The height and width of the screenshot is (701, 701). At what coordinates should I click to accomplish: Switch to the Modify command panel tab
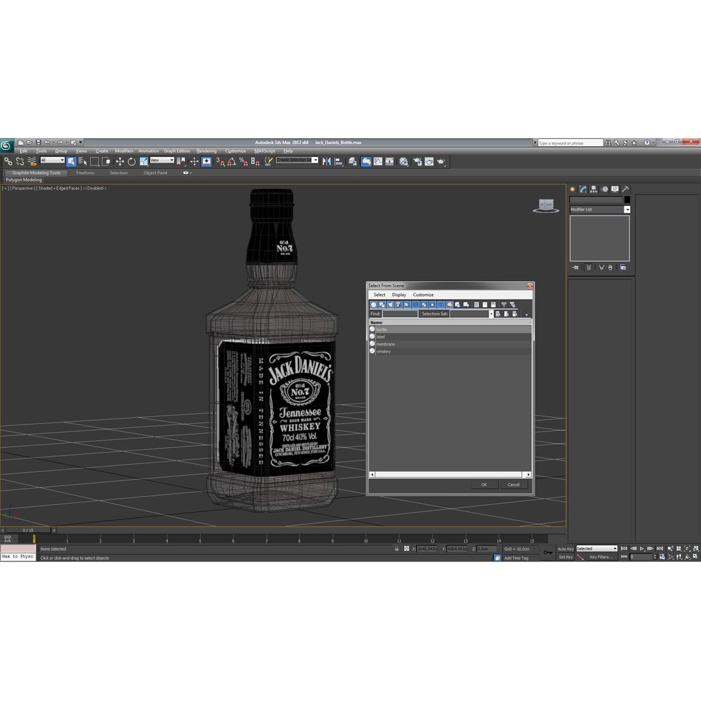pyautogui.click(x=582, y=189)
